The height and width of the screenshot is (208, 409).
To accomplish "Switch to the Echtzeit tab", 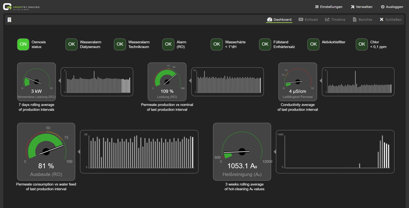I will 308,20.
